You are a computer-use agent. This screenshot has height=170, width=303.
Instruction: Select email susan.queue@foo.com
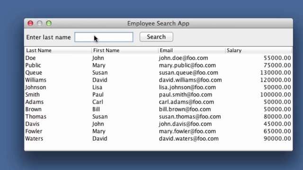tap(188, 73)
